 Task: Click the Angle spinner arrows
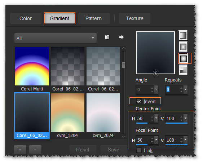(152, 89)
